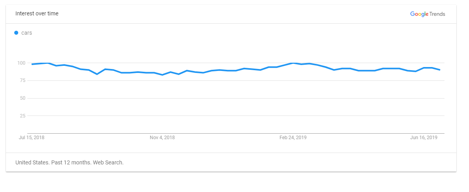Click the line's lowest dip above Nov 4, 2018
Viewport: 469px width, 192px height.
tap(162, 75)
